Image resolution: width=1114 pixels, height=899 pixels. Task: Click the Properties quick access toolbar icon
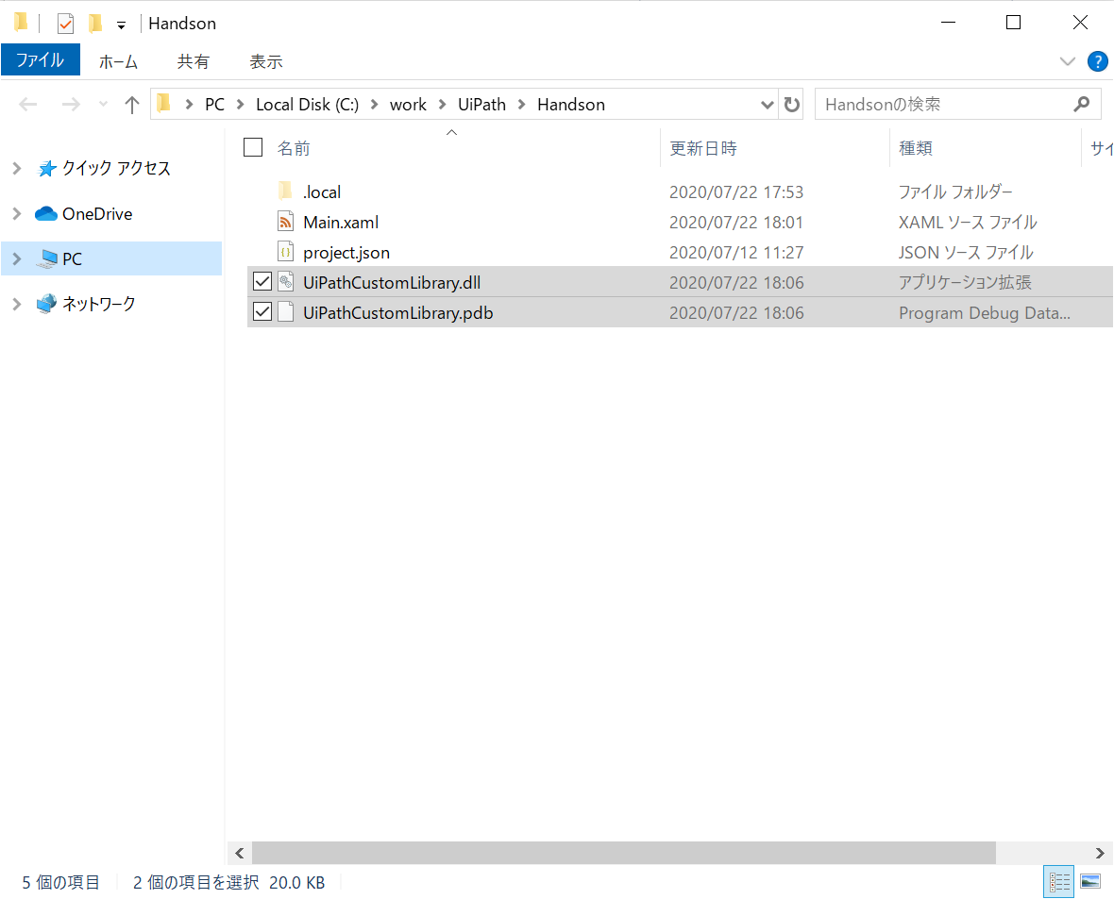[x=65, y=24]
